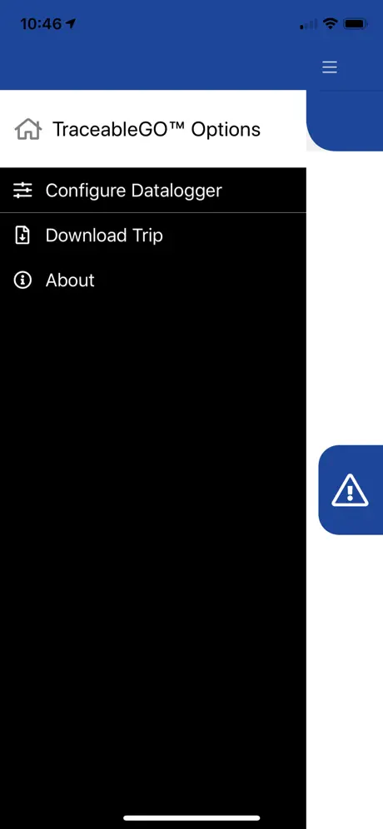This screenshot has width=383, height=829.
Task: Tap the blue alert button on right
Action: click(x=351, y=489)
